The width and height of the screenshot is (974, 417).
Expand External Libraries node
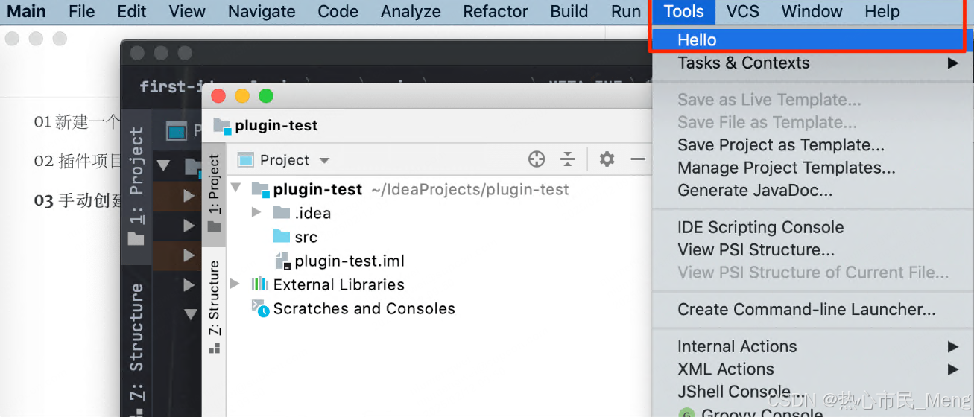pyautogui.click(x=235, y=284)
